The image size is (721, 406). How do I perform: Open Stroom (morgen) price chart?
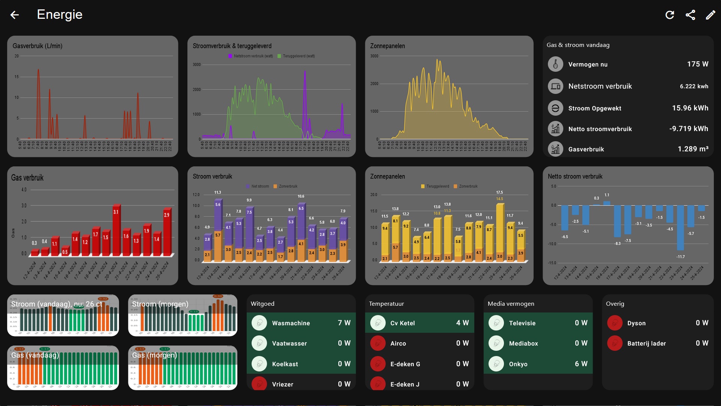(x=183, y=315)
